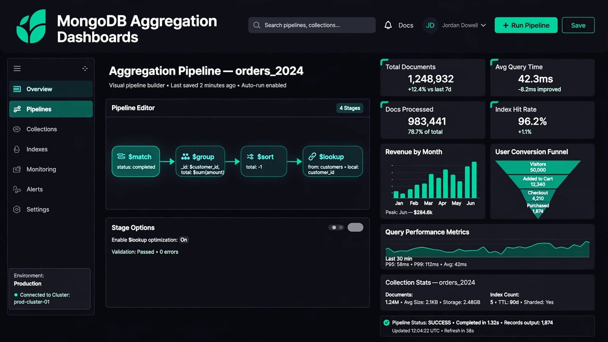Click the Save button
This screenshot has width=608, height=342.
578,25
